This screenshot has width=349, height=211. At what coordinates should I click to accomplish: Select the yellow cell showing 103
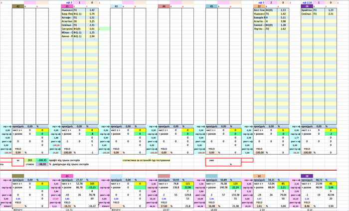92,184
